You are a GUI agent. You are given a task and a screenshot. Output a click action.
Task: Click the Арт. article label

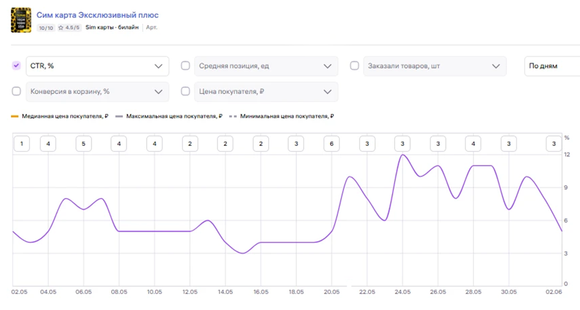click(x=152, y=27)
